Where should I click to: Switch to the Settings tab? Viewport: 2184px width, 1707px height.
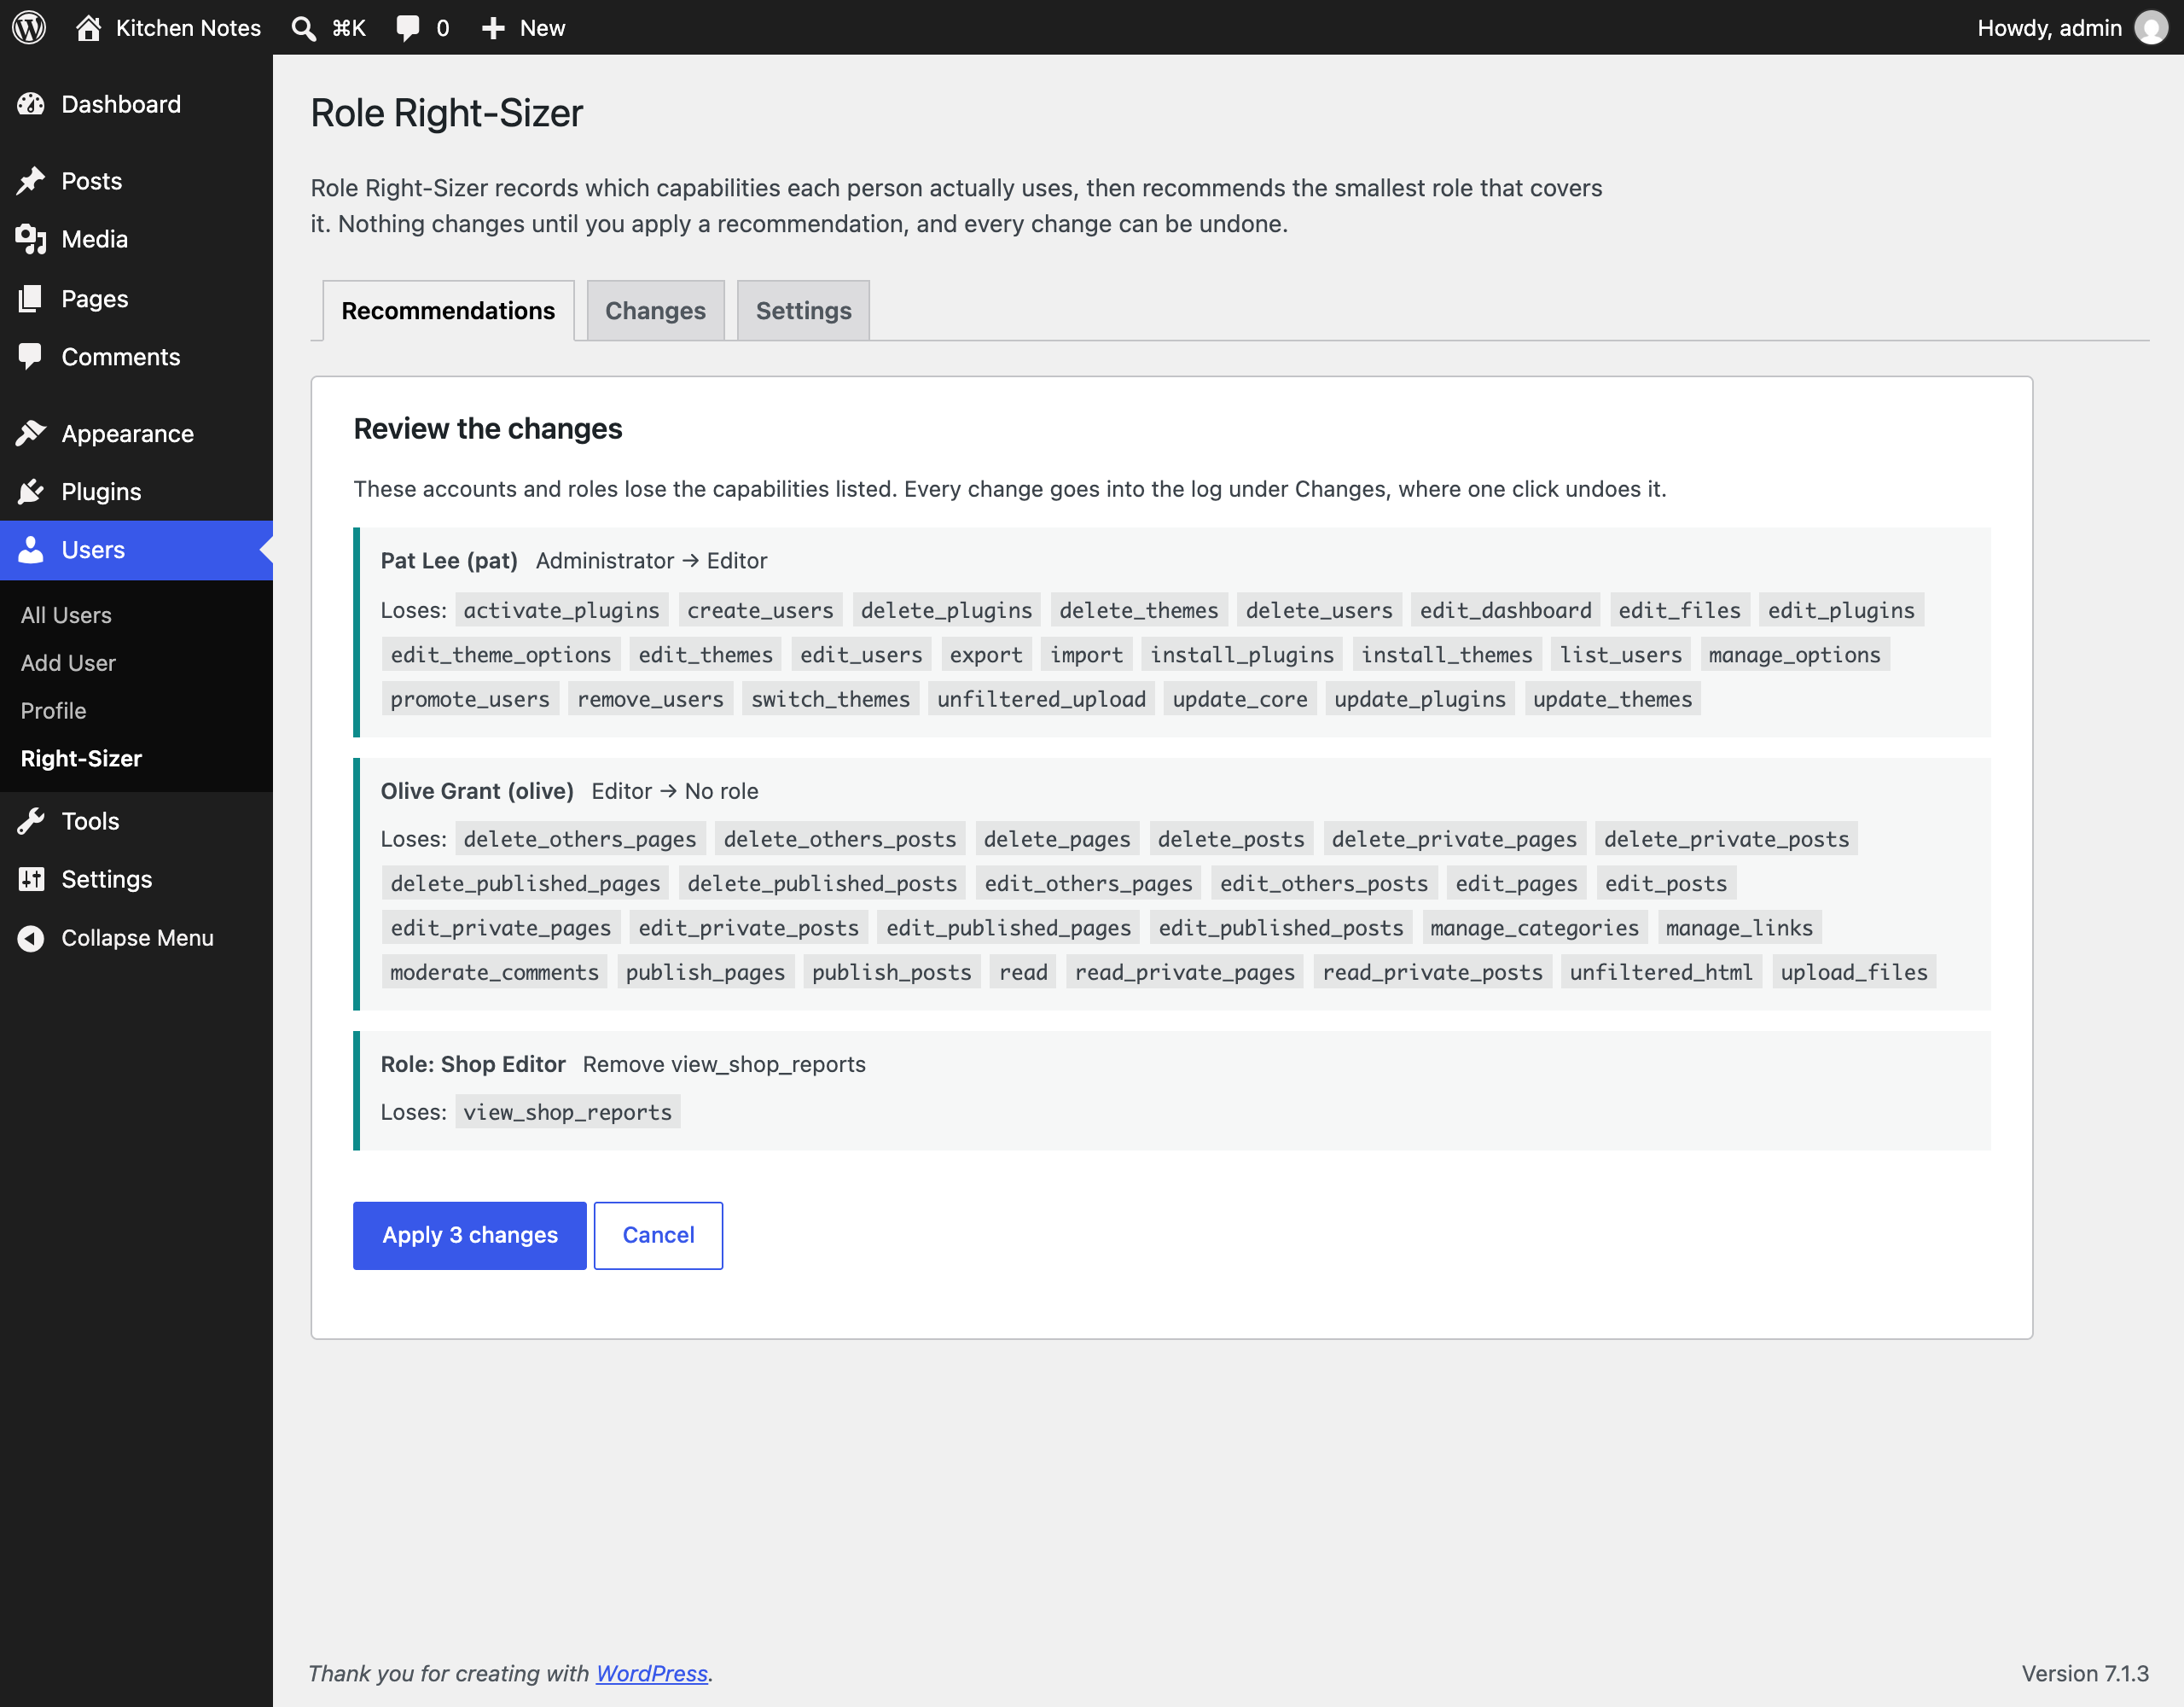pyautogui.click(x=803, y=312)
